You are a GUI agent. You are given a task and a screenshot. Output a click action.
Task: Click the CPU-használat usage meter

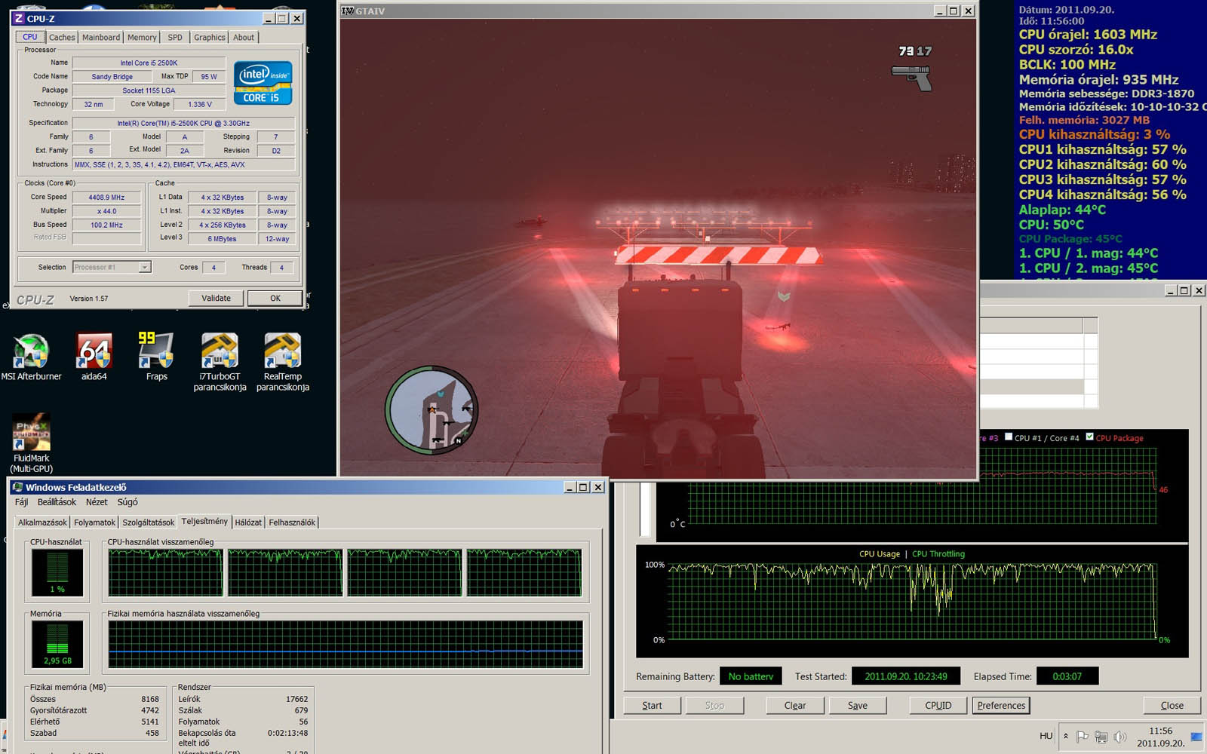57,572
